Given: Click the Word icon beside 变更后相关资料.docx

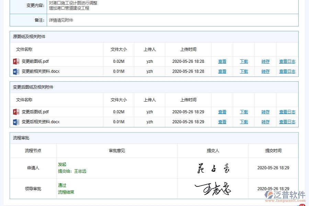Looking at the screenshot, I should (x=15, y=122).
